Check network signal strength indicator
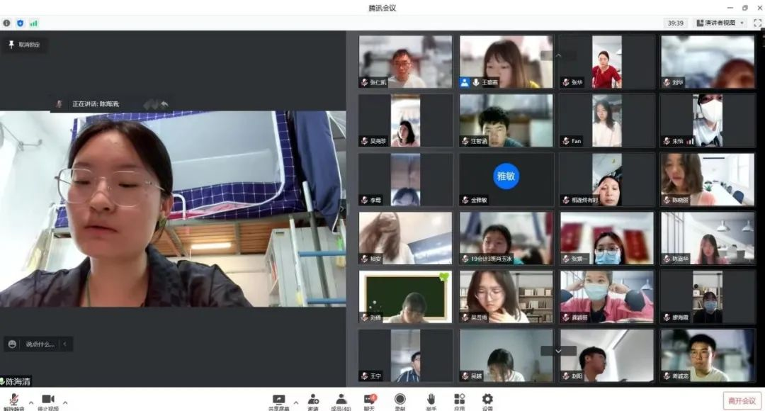 click(x=33, y=23)
